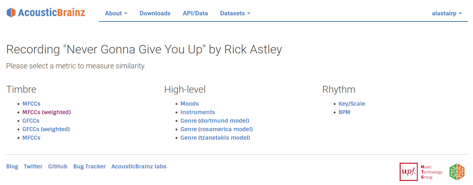The width and height of the screenshot is (473, 185).
Task: Open the alastairp user menu
Action: click(x=447, y=13)
